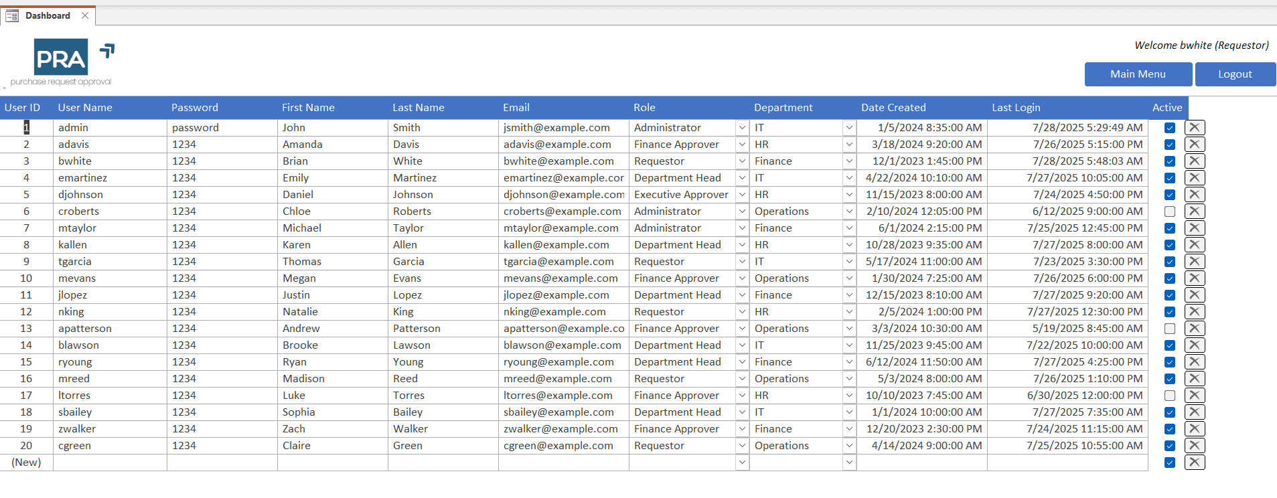Screen dimensions: 1277x498
Task: Activate ltorres via Active checkbox
Action: pos(1170,396)
